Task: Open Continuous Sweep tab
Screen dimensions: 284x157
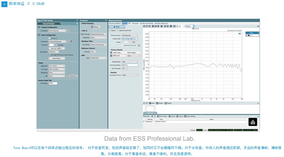Action: coord(146,23)
